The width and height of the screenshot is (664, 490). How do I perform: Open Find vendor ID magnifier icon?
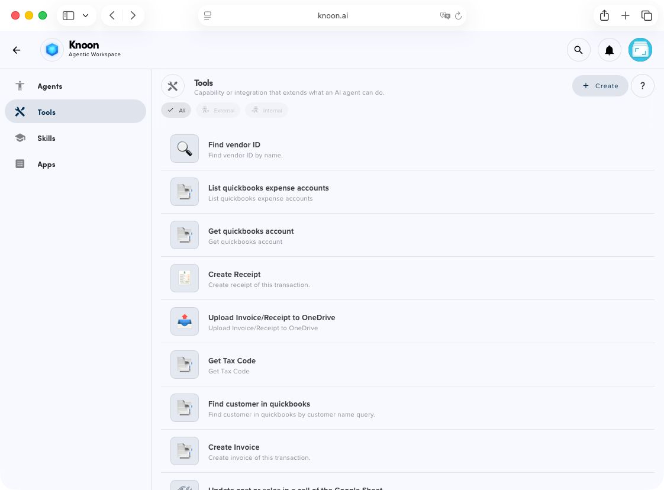pos(185,149)
